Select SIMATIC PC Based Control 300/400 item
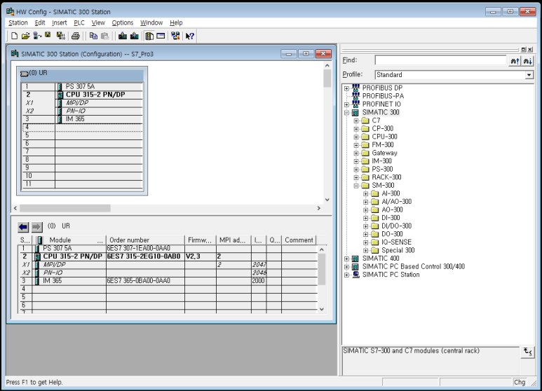542x391 pixels. [x=414, y=267]
